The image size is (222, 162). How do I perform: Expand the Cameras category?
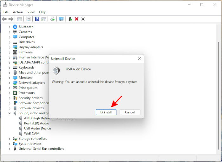(x=10, y=32)
